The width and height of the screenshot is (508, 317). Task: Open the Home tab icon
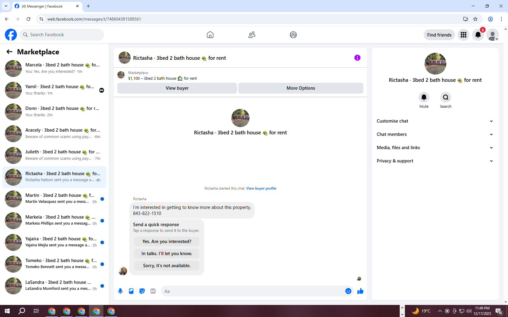(x=210, y=35)
